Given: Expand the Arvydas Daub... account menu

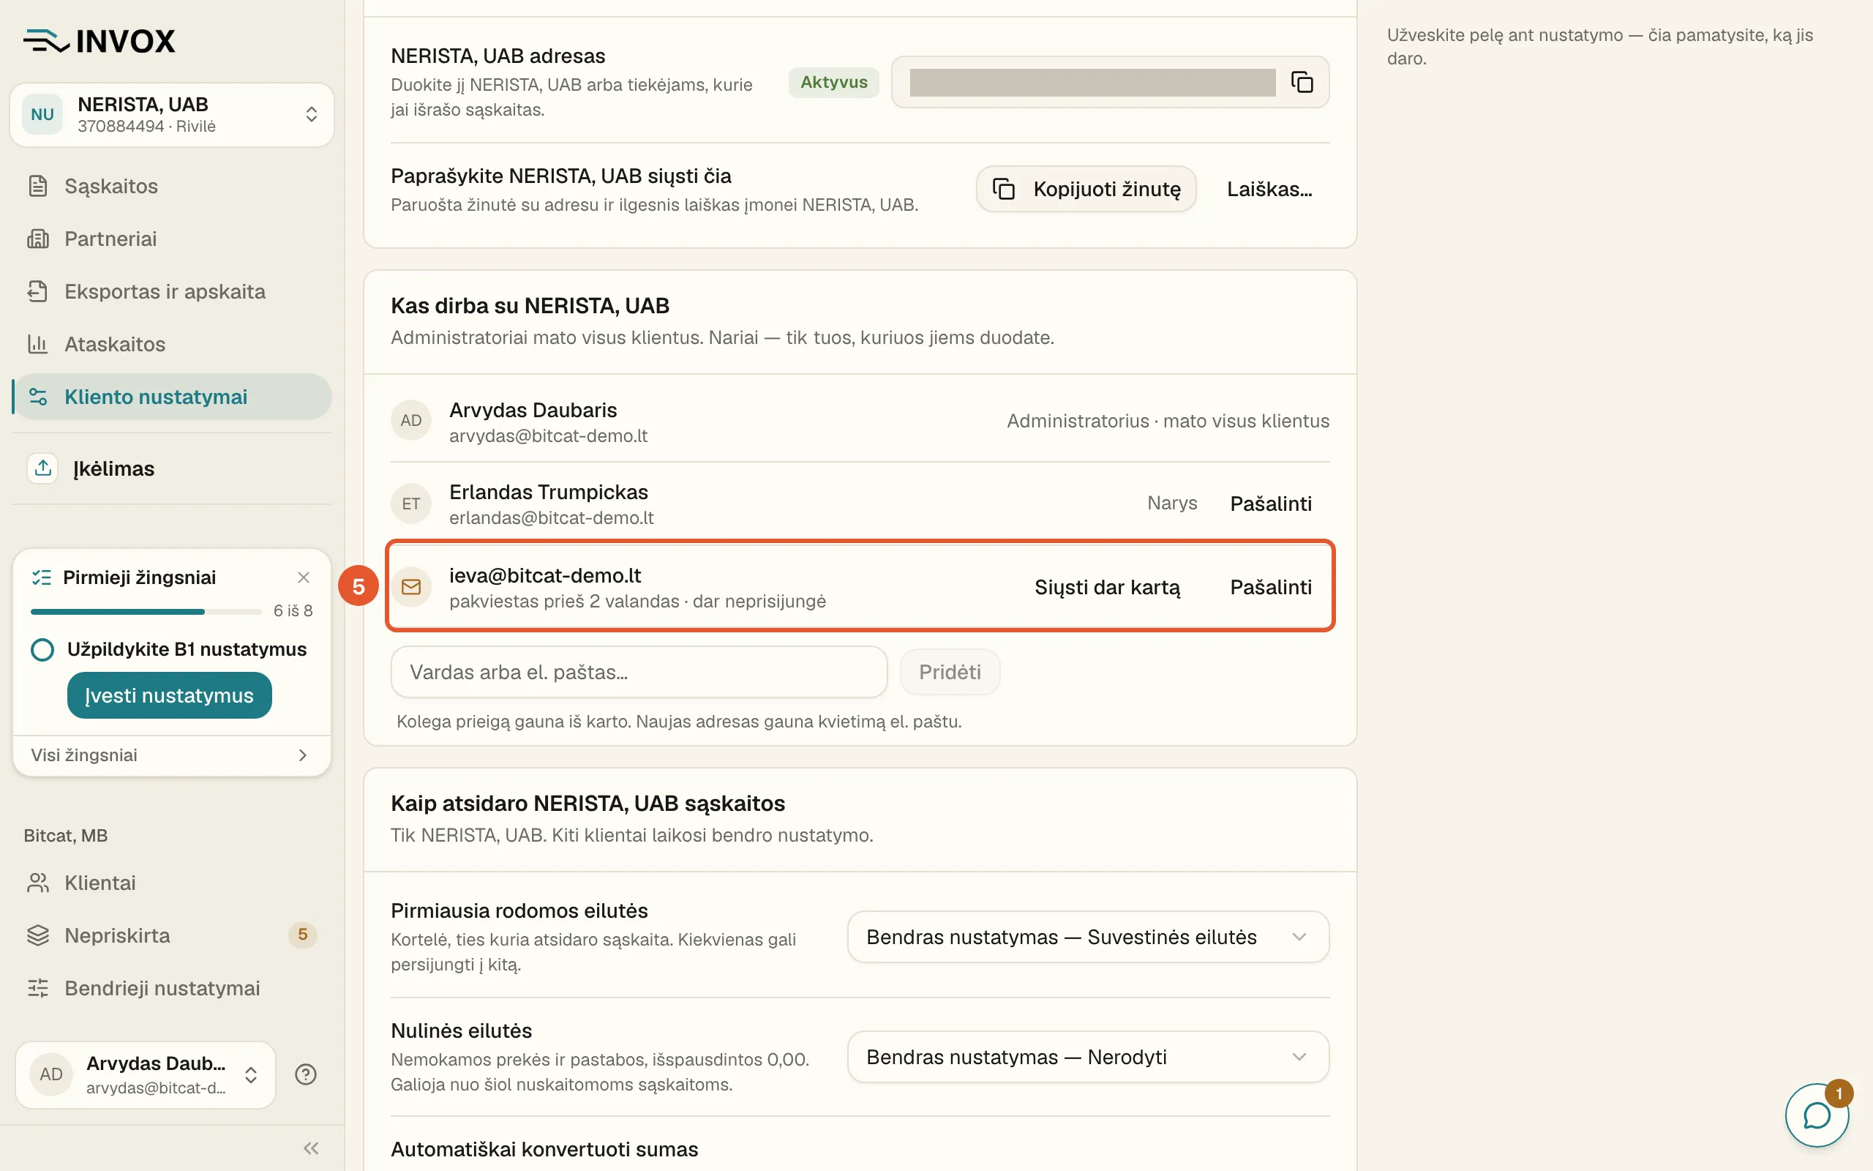Looking at the screenshot, I should (x=146, y=1074).
